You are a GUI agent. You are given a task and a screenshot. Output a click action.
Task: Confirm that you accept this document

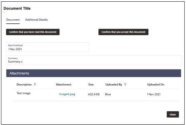click(123, 32)
